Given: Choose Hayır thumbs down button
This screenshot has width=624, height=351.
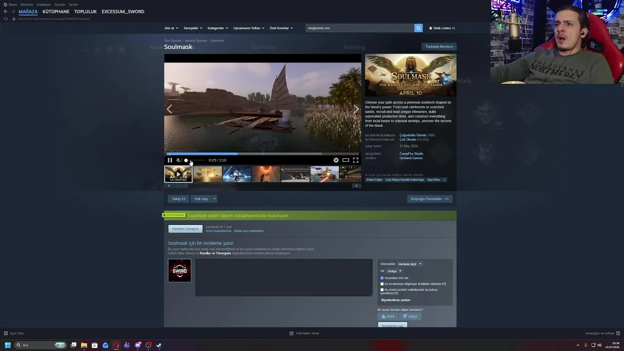Looking at the screenshot, I should click(410, 316).
